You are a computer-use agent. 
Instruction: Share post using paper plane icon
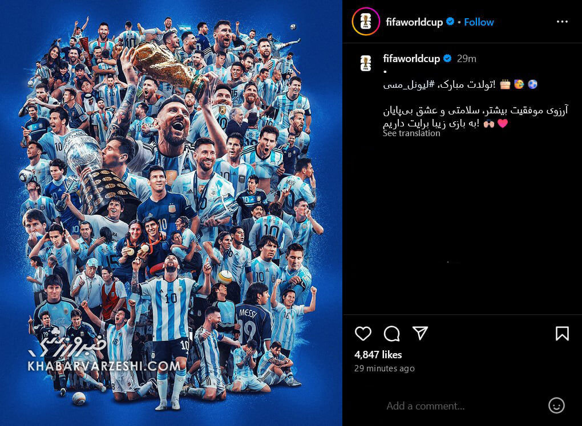click(x=420, y=333)
